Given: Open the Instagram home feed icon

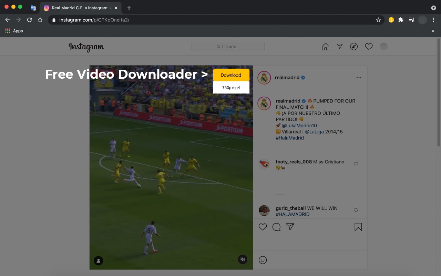Looking at the screenshot, I should [x=325, y=47].
